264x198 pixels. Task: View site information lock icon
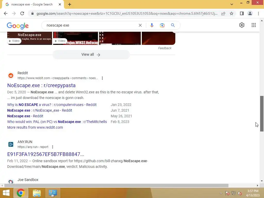[x=32, y=13]
